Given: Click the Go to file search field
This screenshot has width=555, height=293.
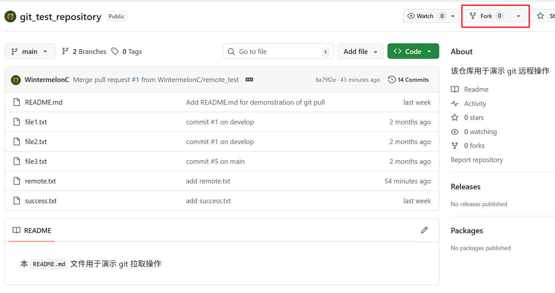Looking at the screenshot, I should point(278,52).
